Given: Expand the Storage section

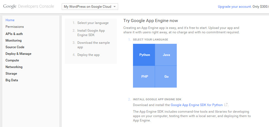Looking at the screenshot, I should [x=11, y=74].
